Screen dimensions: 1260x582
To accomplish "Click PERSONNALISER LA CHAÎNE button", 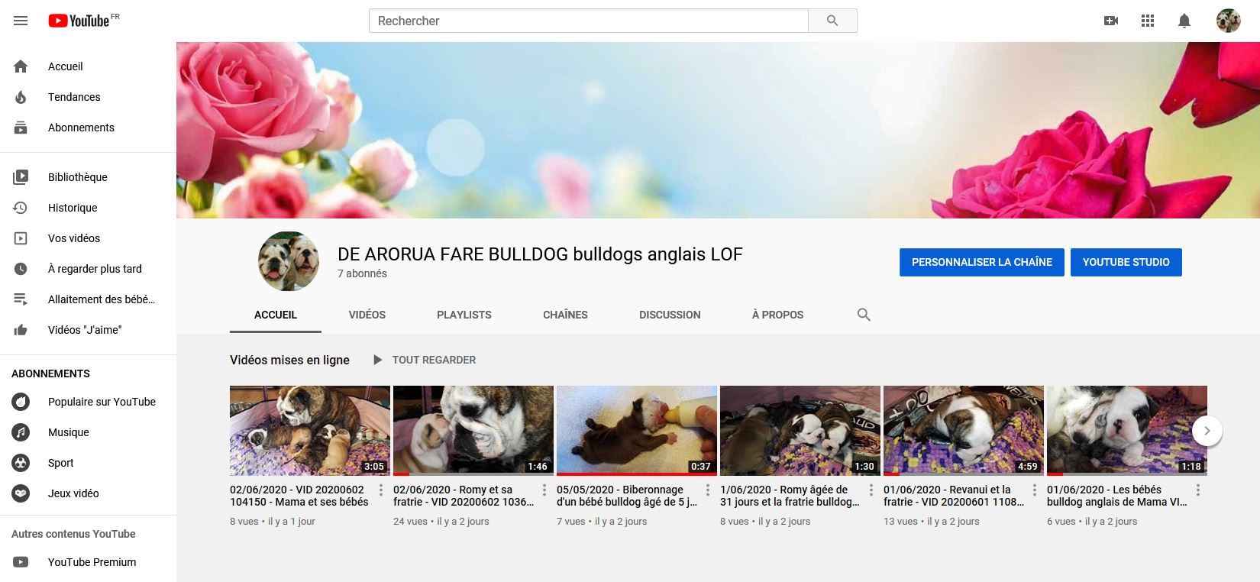I will (x=982, y=262).
